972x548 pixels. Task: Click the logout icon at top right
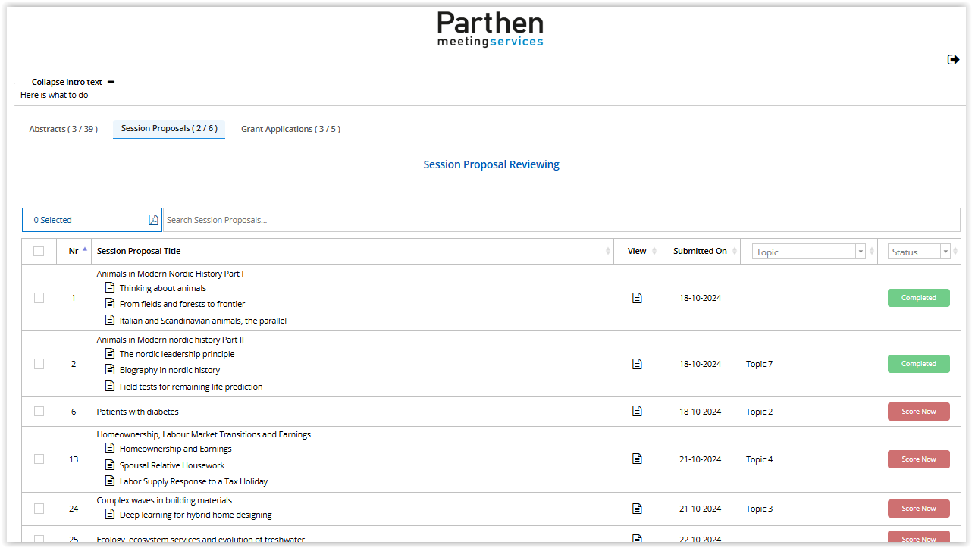point(953,60)
